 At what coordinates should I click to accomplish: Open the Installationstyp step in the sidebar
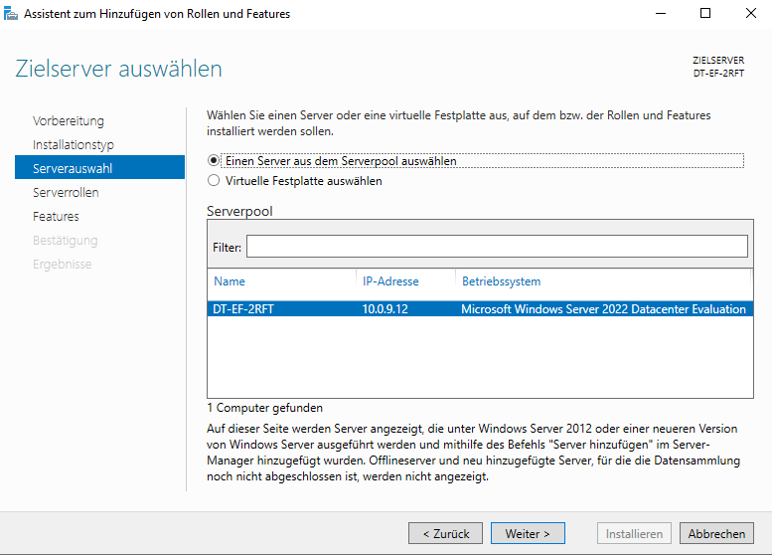(x=74, y=145)
